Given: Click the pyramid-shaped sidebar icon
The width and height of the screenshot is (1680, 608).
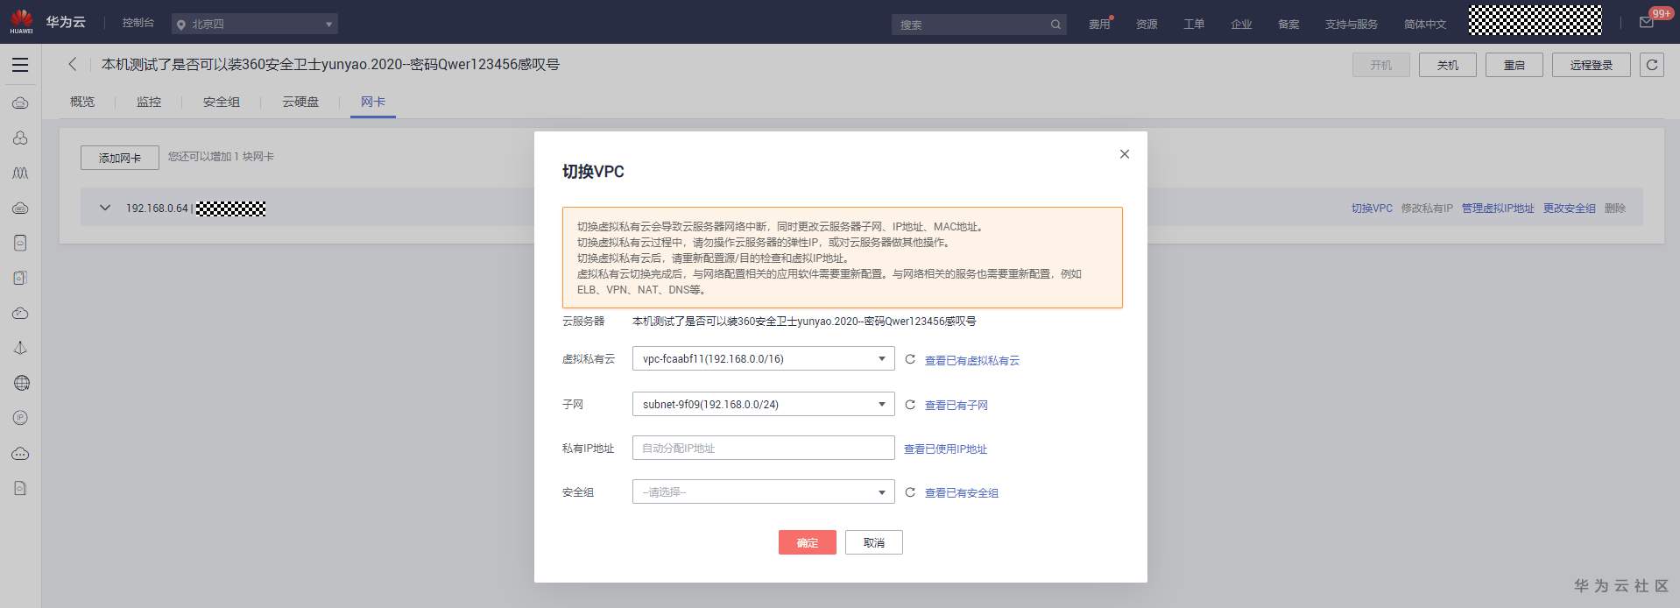Looking at the screenshot, I should tap(20, 348).
